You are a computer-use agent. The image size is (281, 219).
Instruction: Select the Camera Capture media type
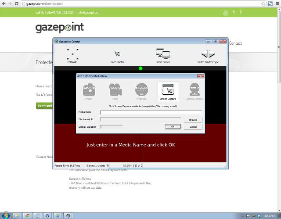pos(194,91)
